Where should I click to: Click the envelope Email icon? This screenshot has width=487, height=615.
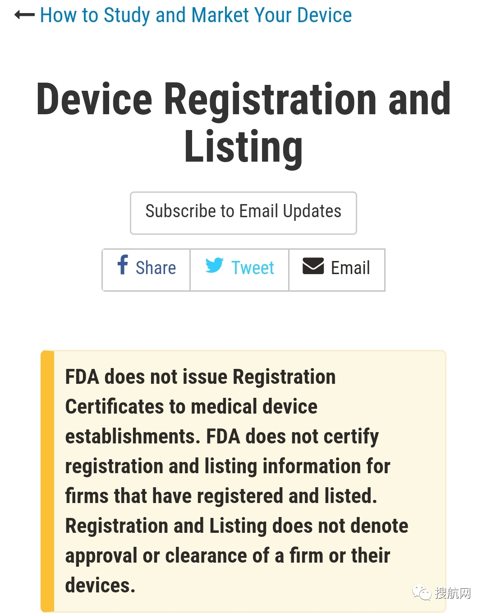pyautogui.click(x=312, y=266)
